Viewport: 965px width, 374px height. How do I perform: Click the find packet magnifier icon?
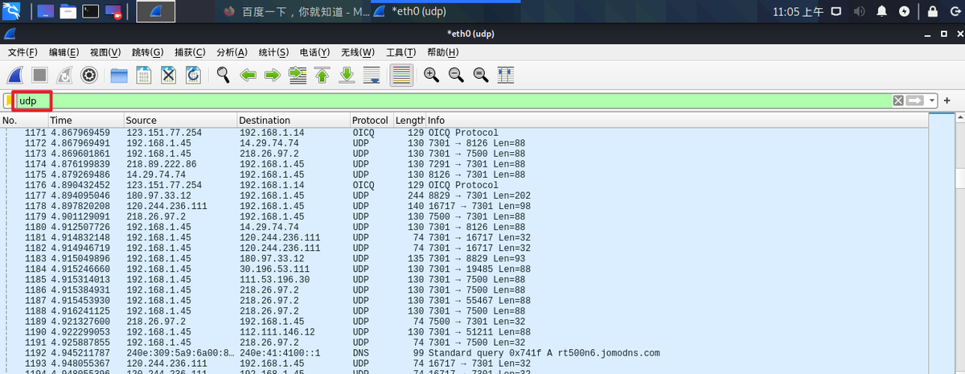coord(224,76)
